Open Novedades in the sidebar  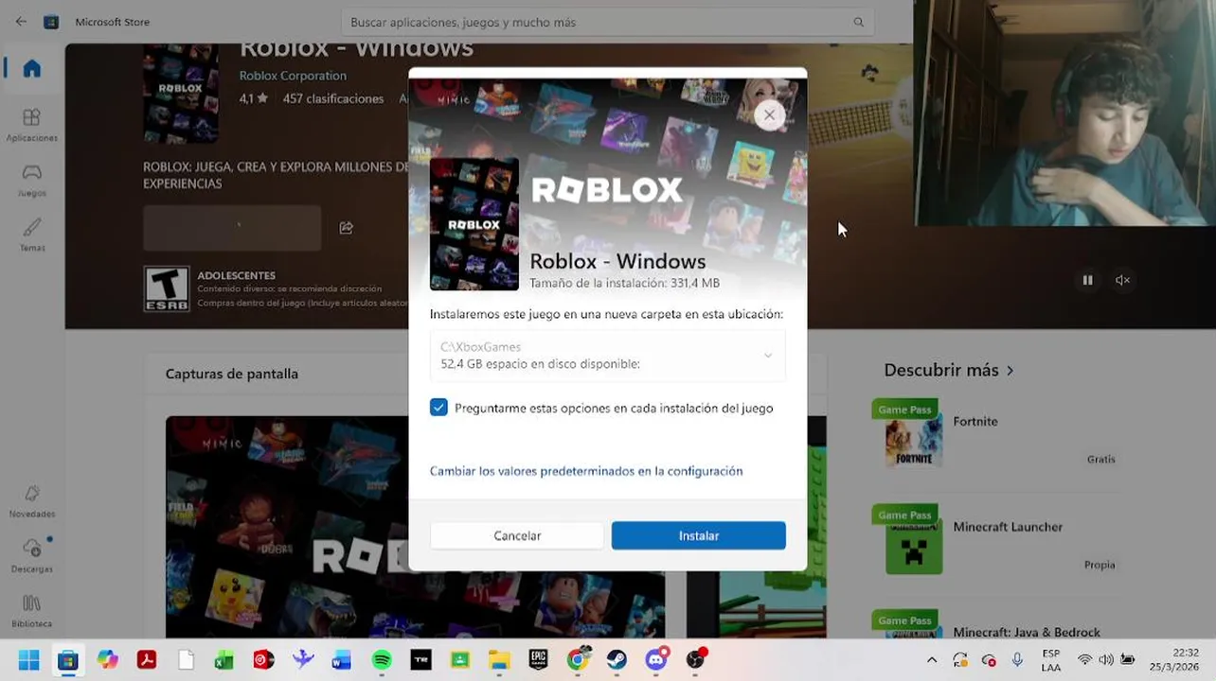tap(31, 501)
